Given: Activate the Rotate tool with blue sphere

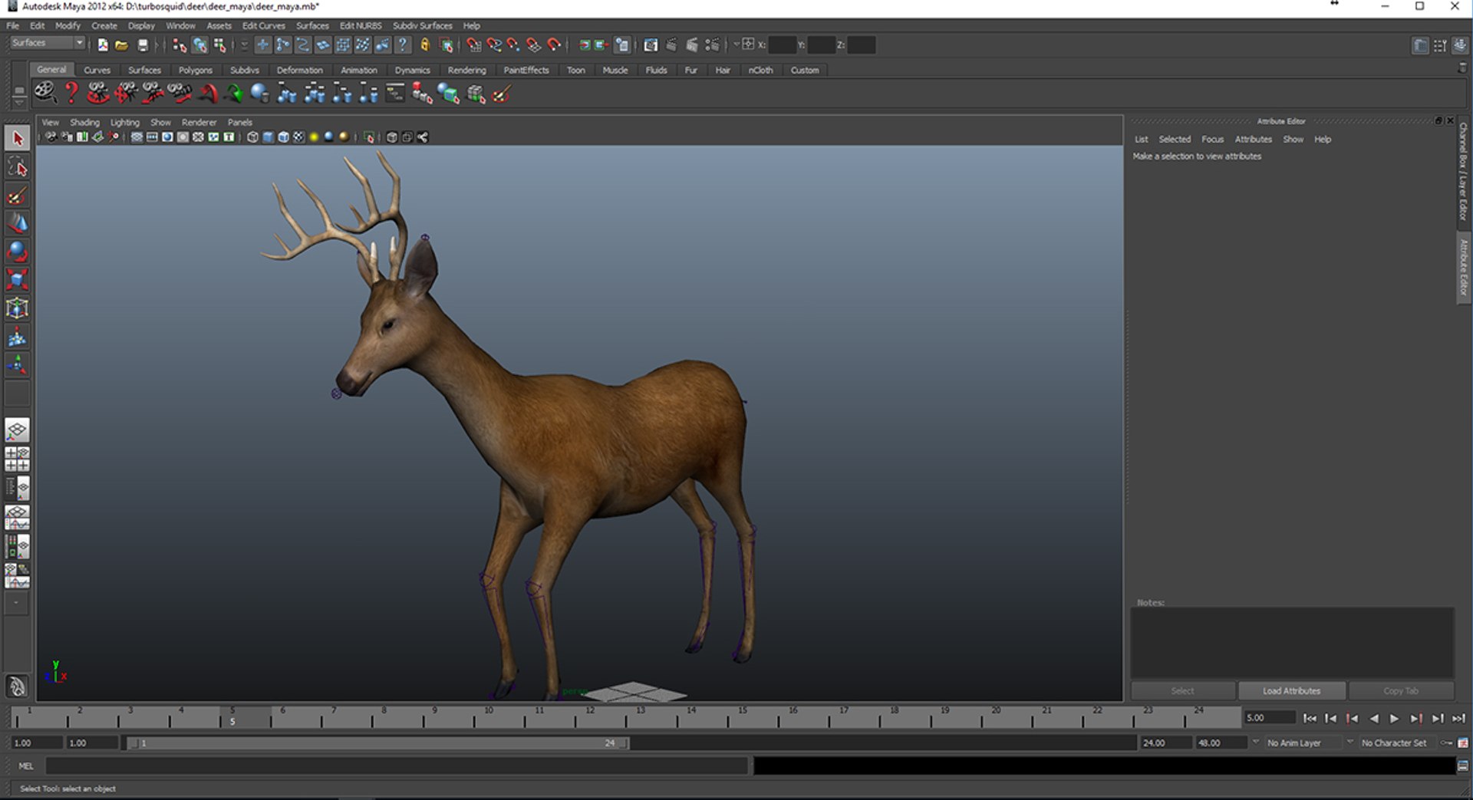Looking at the screenshot, I should coord(17,252).
